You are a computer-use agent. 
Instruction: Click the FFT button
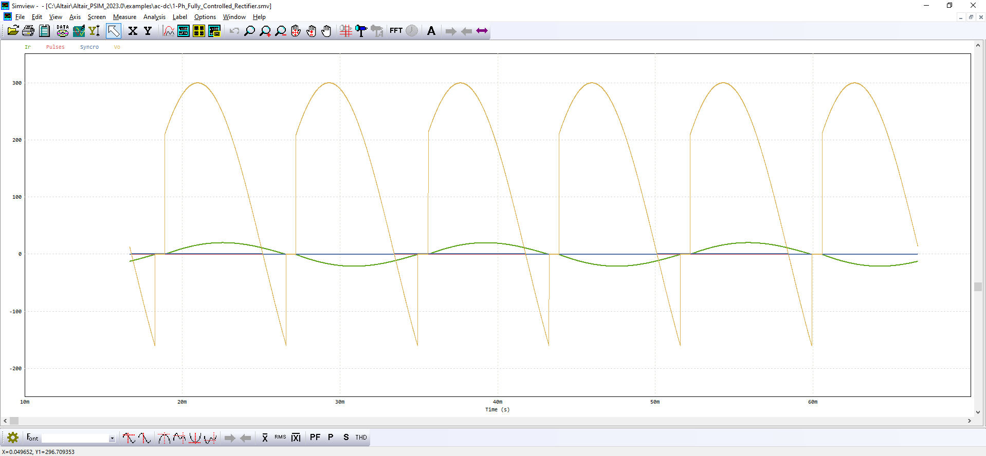click(x=396, y=31)
